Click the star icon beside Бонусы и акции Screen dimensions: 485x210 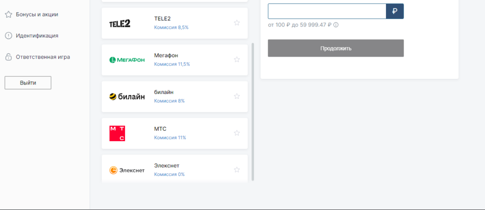pos(9,15)
